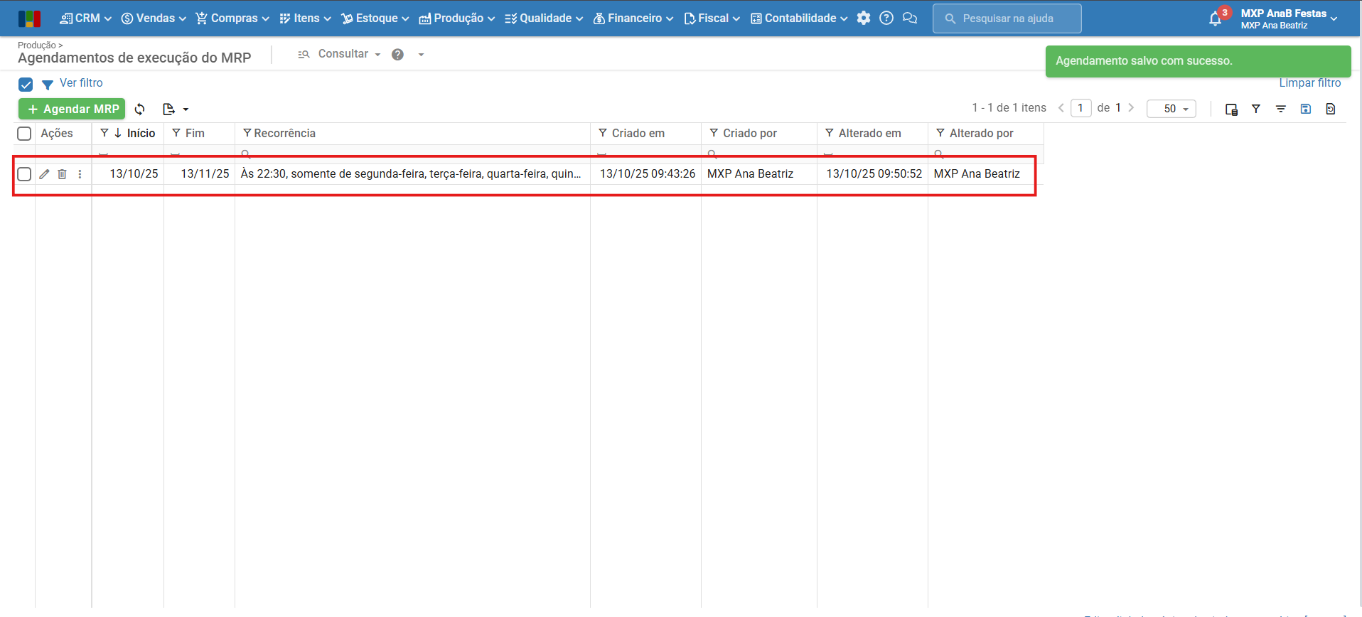Click MXP Ana Beatriz in Alterado por column

coord(977,174)
